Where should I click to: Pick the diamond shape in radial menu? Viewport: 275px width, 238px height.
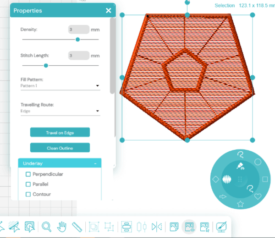[x=216, y=180]
